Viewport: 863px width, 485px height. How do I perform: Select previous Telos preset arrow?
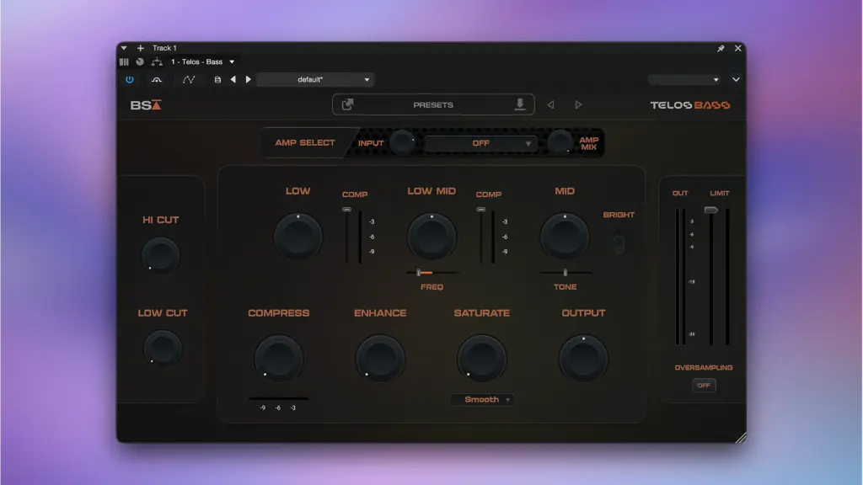pos(550,104)
